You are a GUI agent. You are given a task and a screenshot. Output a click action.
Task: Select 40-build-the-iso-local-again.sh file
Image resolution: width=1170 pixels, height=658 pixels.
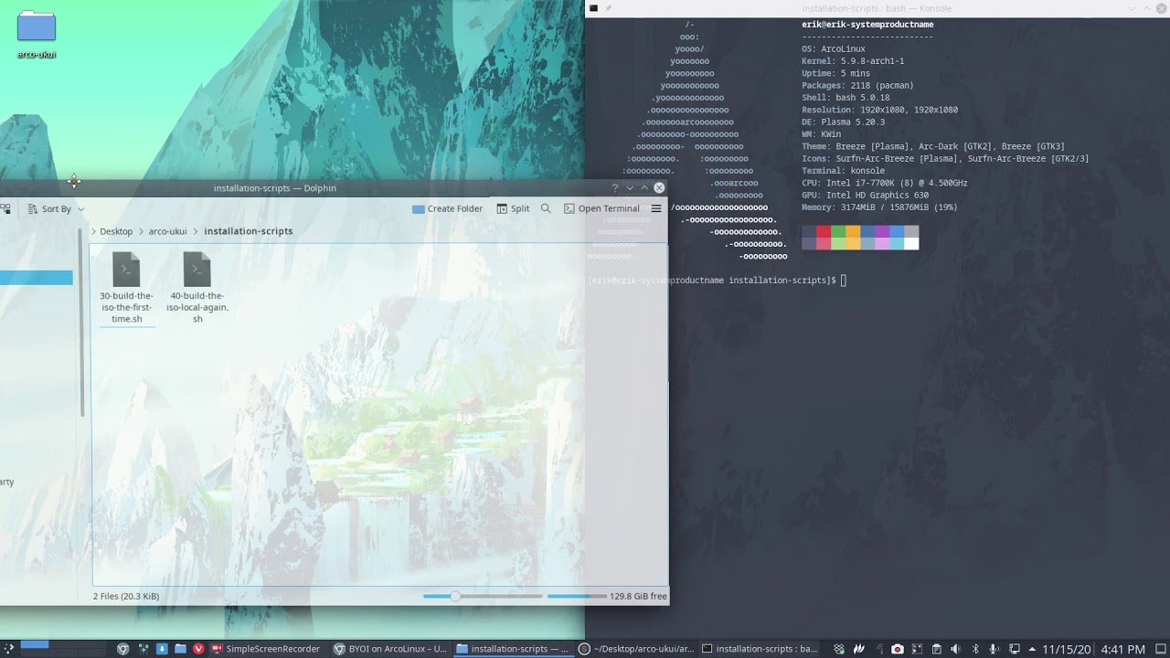(197, 288)
